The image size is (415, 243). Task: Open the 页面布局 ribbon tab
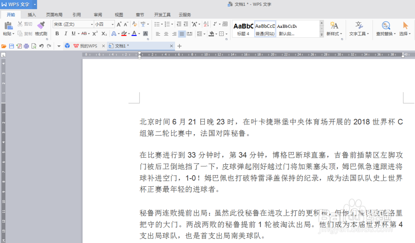pyautogui.click(x=54, y=14)
